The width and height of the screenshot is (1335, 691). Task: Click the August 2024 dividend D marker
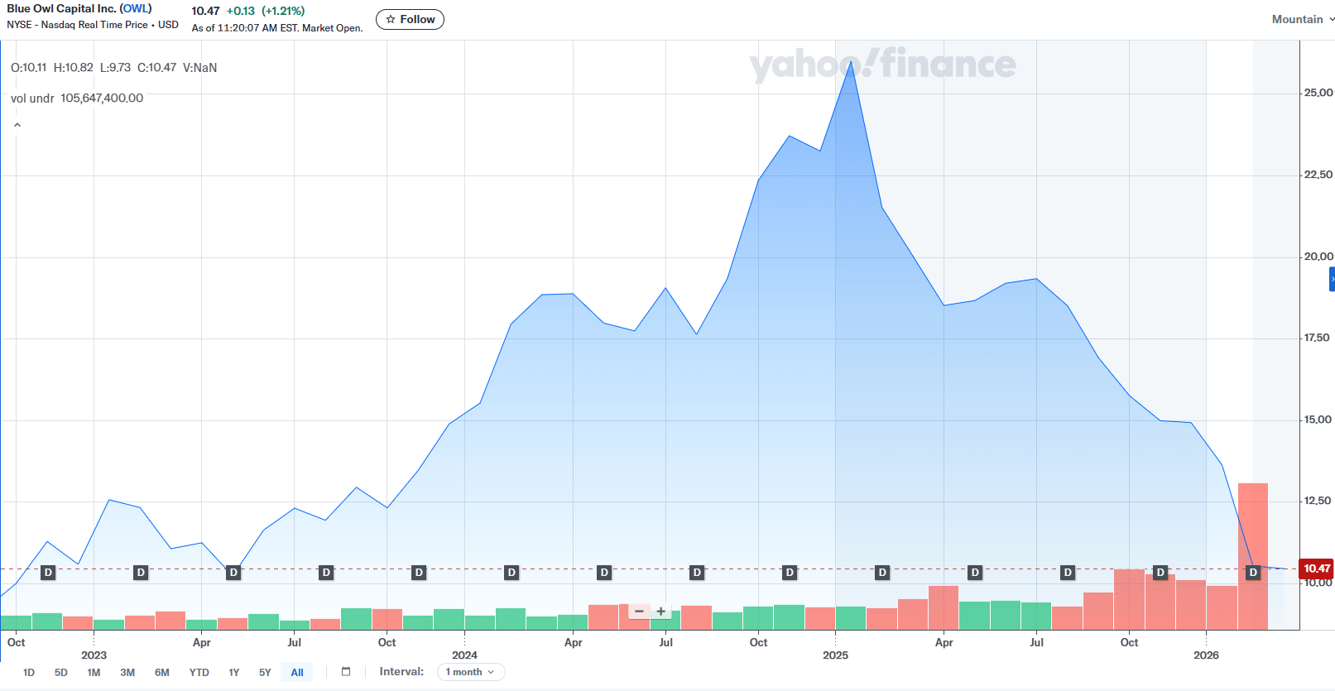tap(697, 573)
